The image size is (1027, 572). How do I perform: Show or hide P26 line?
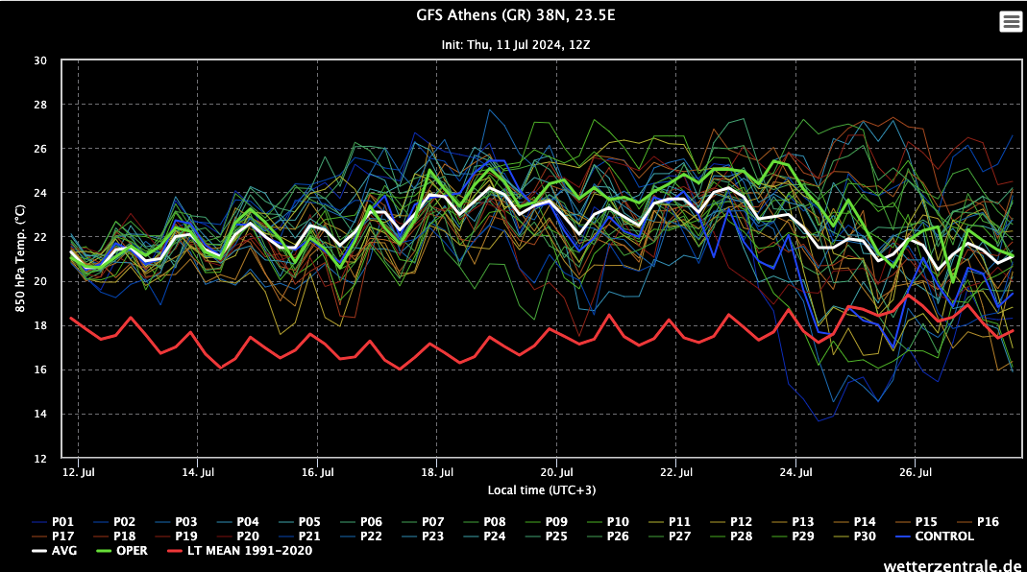coord(607,536)
